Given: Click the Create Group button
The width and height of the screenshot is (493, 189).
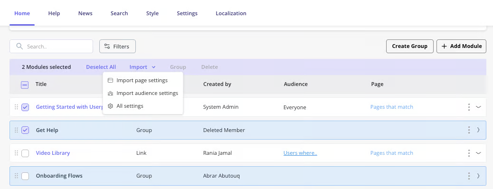Looking at the screenshot, I should coord(410,46).
